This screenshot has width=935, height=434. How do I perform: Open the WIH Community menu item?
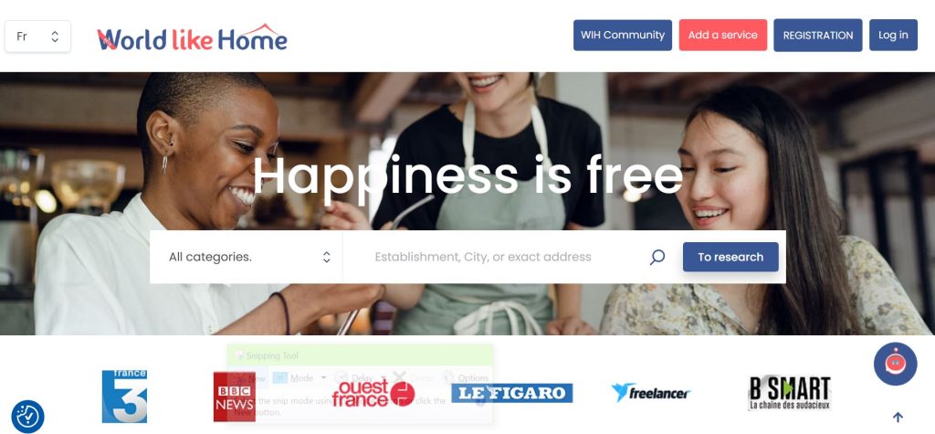click(623, 36)
